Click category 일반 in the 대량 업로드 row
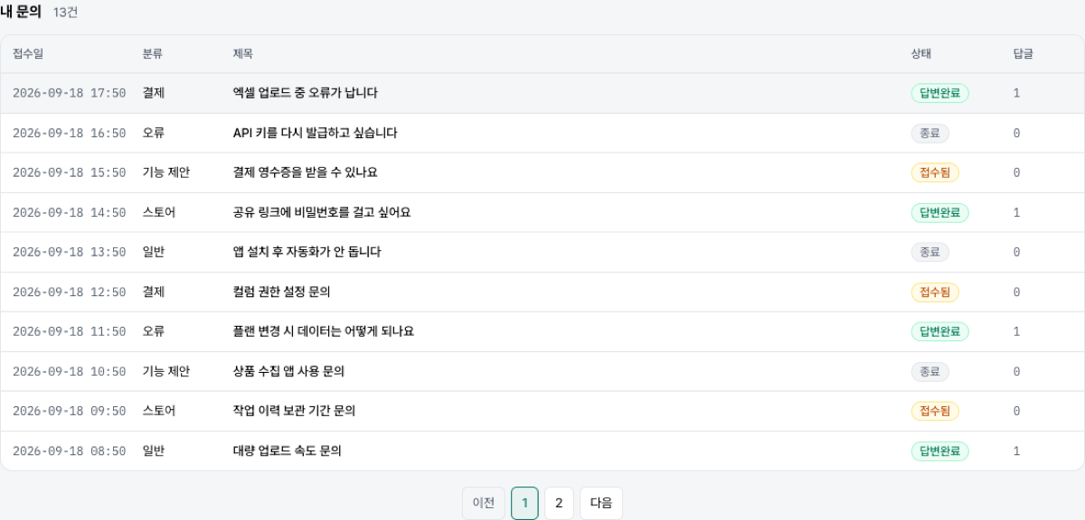The width and height of the screenshot is (1085, 520). click(154, 450)
